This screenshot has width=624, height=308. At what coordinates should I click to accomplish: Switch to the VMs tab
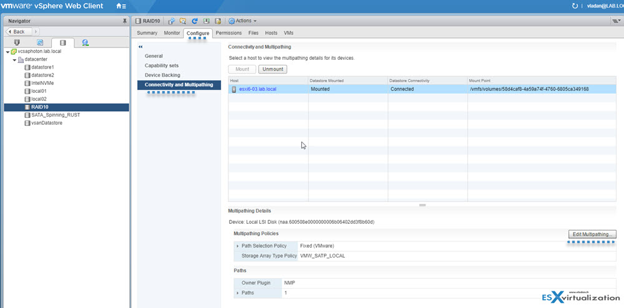click(288, 33)
